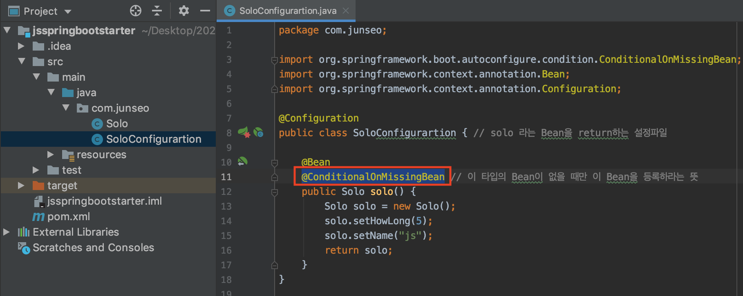The image size is (743, 296).
Task: Open pom.xml in project tree
Action: [x=69, y=216]
